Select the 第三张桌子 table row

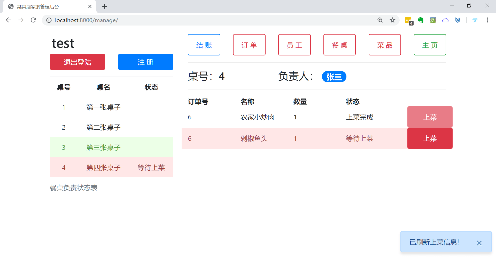click(103, 147)
